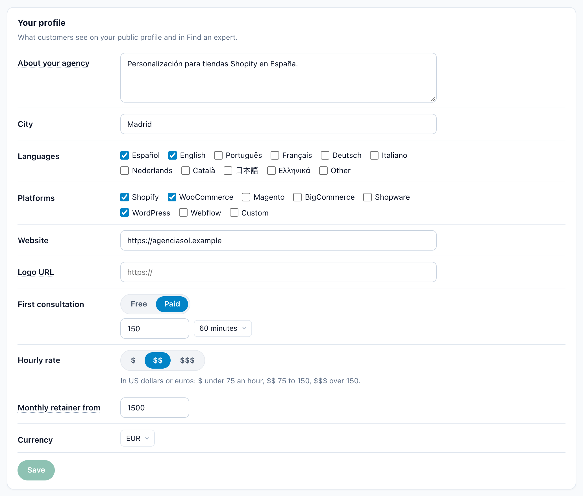Click into the City field showing Madrid
Viewport: 583px width, 496px height.
coord(279,124)
